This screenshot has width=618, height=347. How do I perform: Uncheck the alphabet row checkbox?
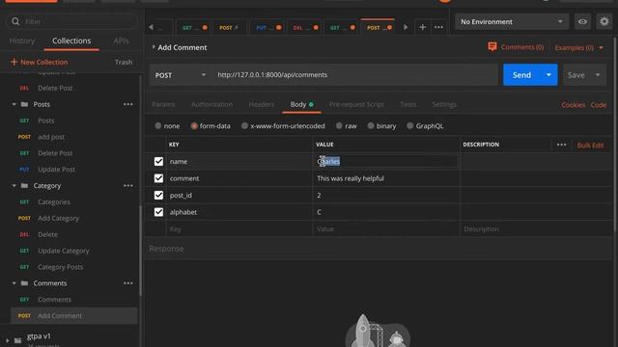[158, 212]
